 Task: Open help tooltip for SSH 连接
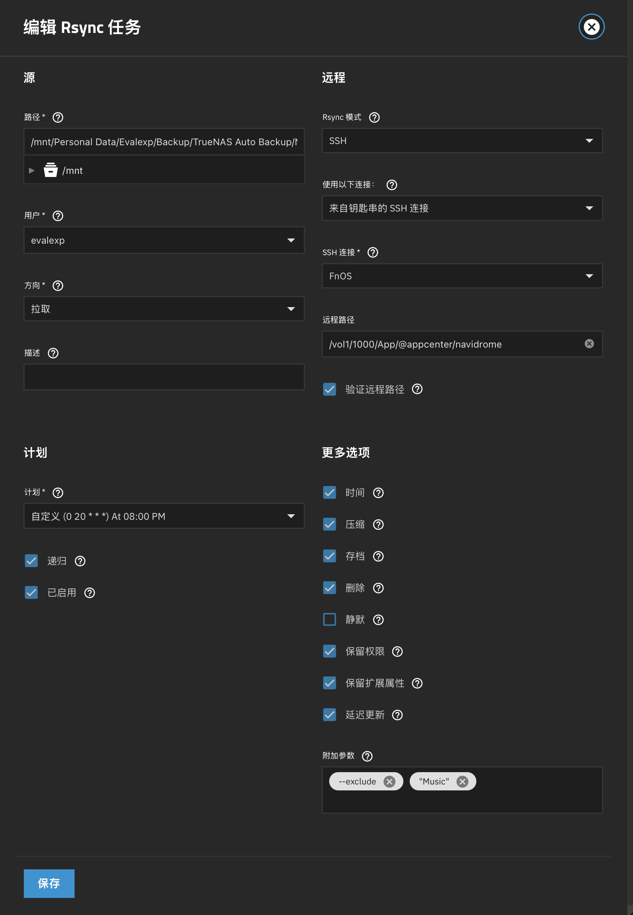tap(372, 252)
